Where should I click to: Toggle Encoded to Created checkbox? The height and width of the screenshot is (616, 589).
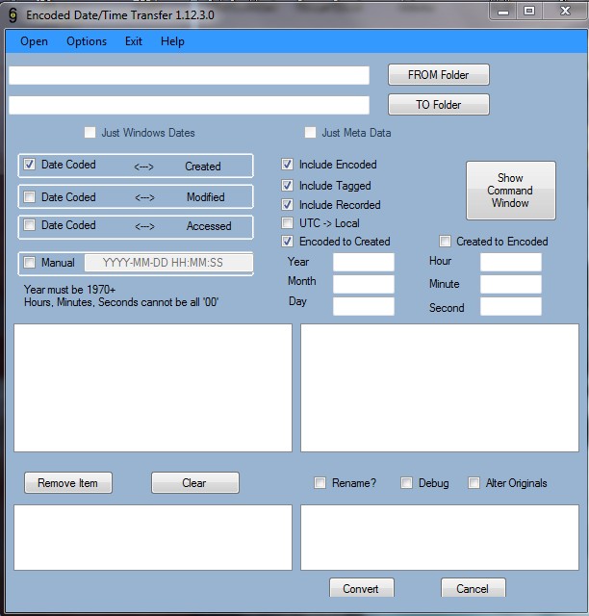[287, 241]
